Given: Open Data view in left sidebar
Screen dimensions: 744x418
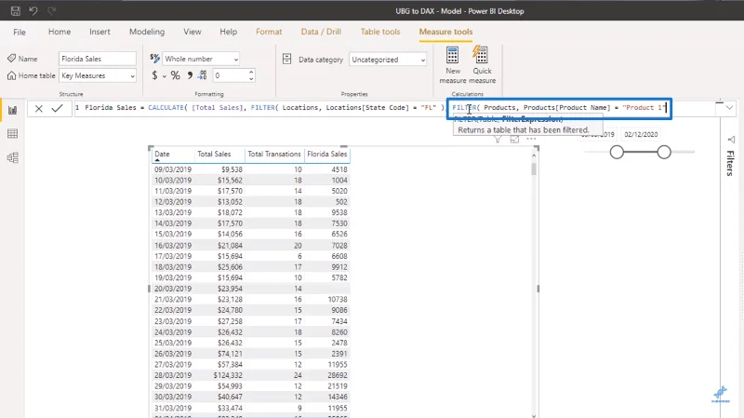Looking at the screenshot, I should 13,133.
